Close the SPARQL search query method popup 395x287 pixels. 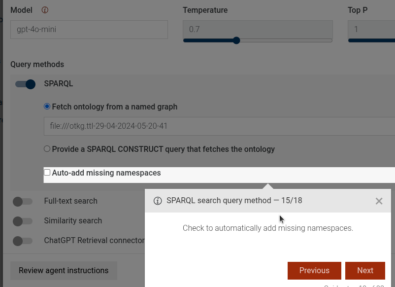pos(379,201)
